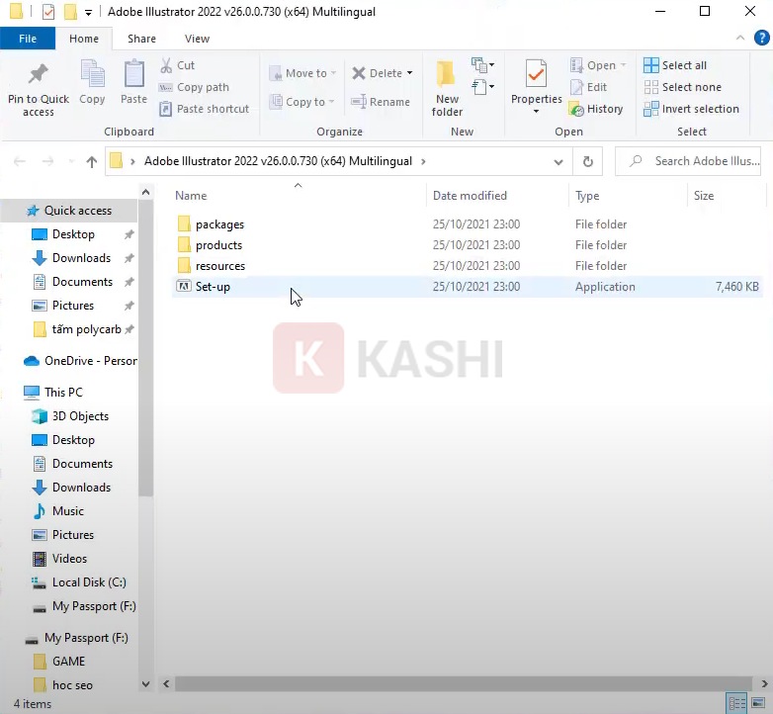Create a New folder
The height and width of the screenshot is (714, 773).
pos(447,89)
